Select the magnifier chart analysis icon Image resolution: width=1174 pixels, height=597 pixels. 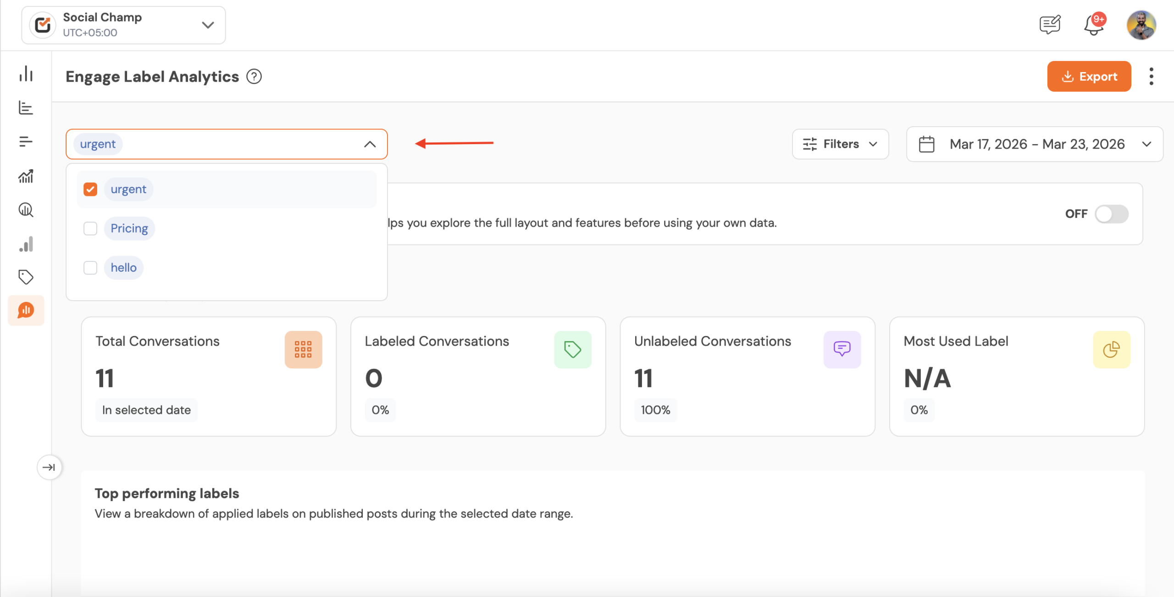[x=26, y=210]
